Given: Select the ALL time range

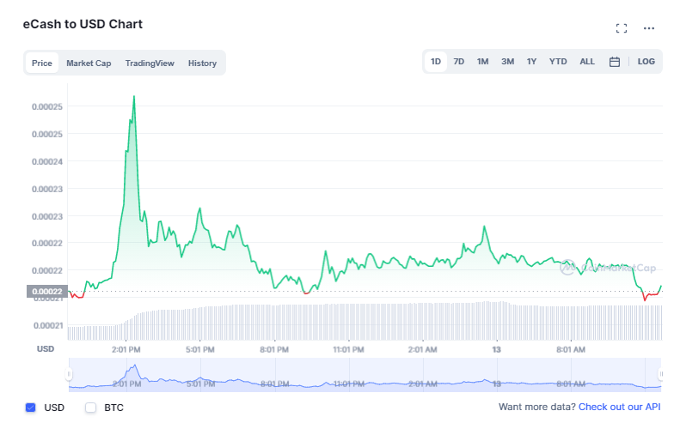Looking at the screenshot, I should (x=586, y=62).
